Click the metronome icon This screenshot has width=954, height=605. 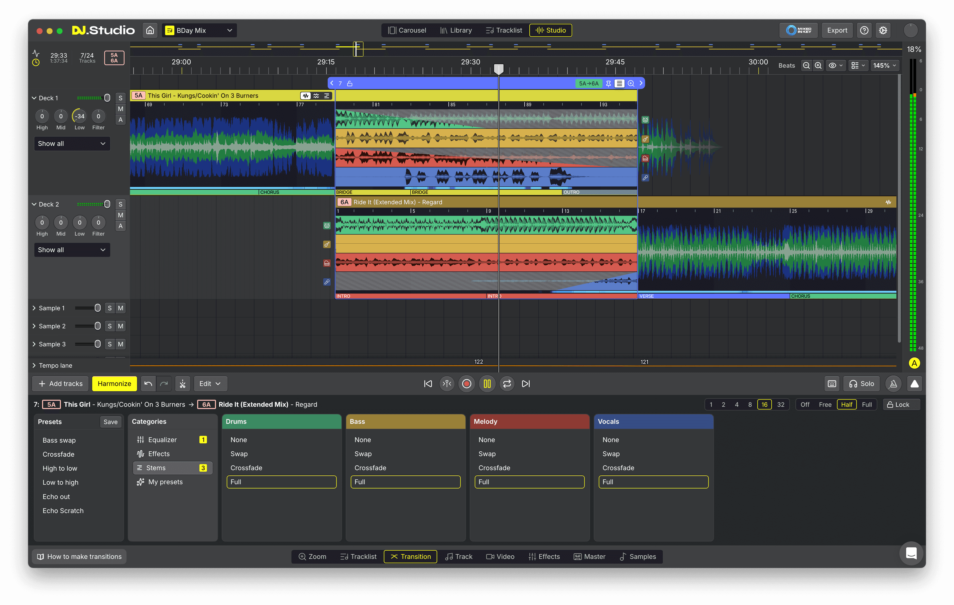click(893, 383)
